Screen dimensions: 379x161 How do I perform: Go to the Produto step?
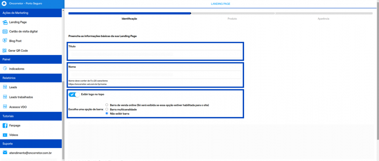point(232,19)
